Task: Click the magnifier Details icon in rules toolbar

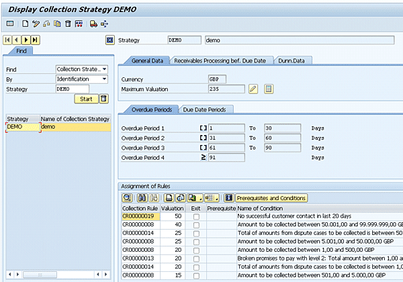Action: [126, 197]
